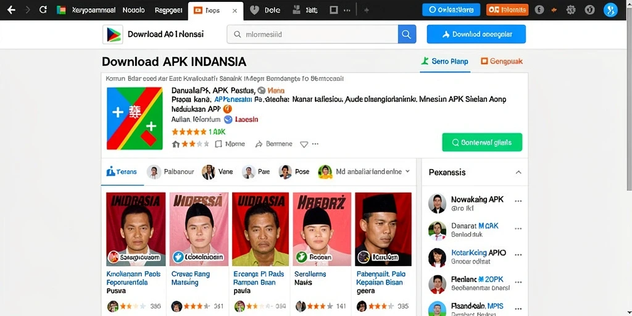Click the Ercanga Pl Pads Rampen Bnan link
The height and width of the screenshot is (316, 632).
point(259,278)
